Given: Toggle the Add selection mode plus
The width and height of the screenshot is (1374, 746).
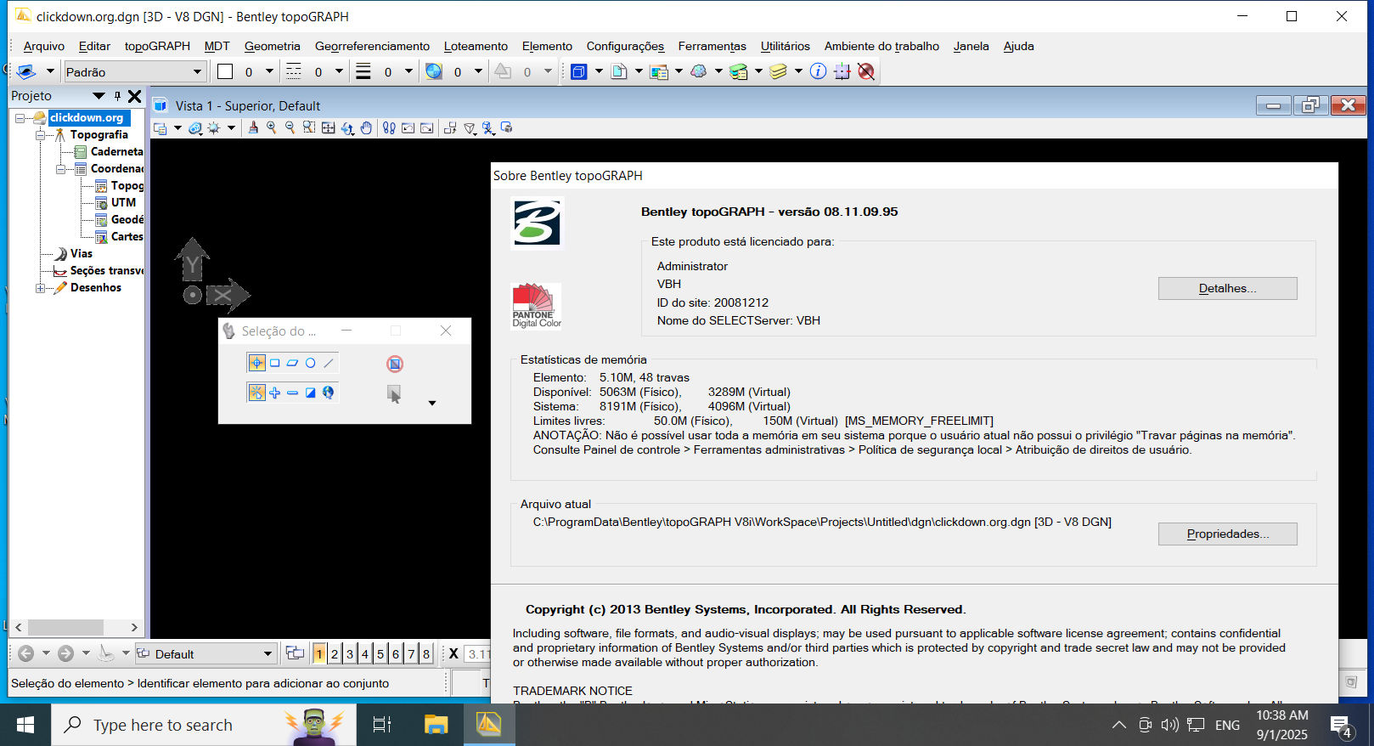Looking at the screenshot, I should (x=274, y=393).
